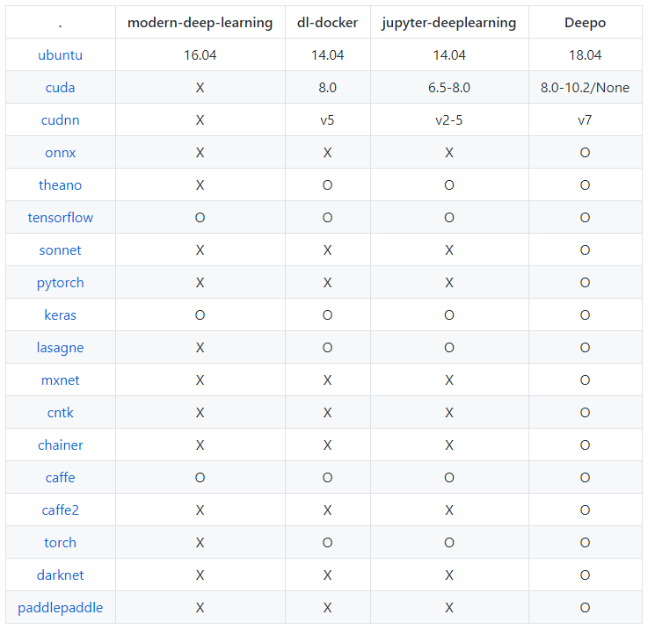Open the caffe link
Viewport: 655px width, 629px height.
pos(60,478)
